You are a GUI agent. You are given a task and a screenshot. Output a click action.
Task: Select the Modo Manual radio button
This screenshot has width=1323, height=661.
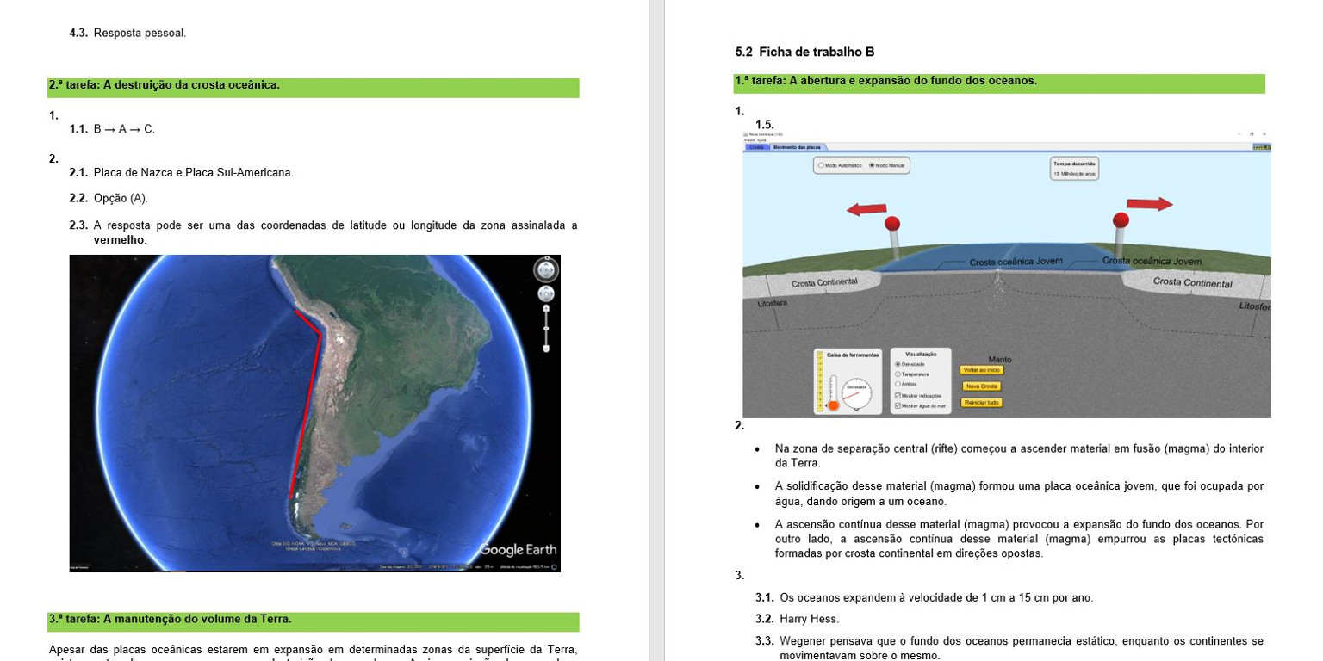872,165
